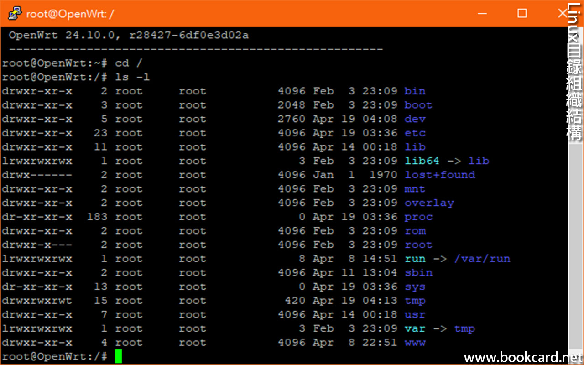Screen dimensions: 584x365
Task: Click the green cursor at the prompt
Action: coord(118,356)
